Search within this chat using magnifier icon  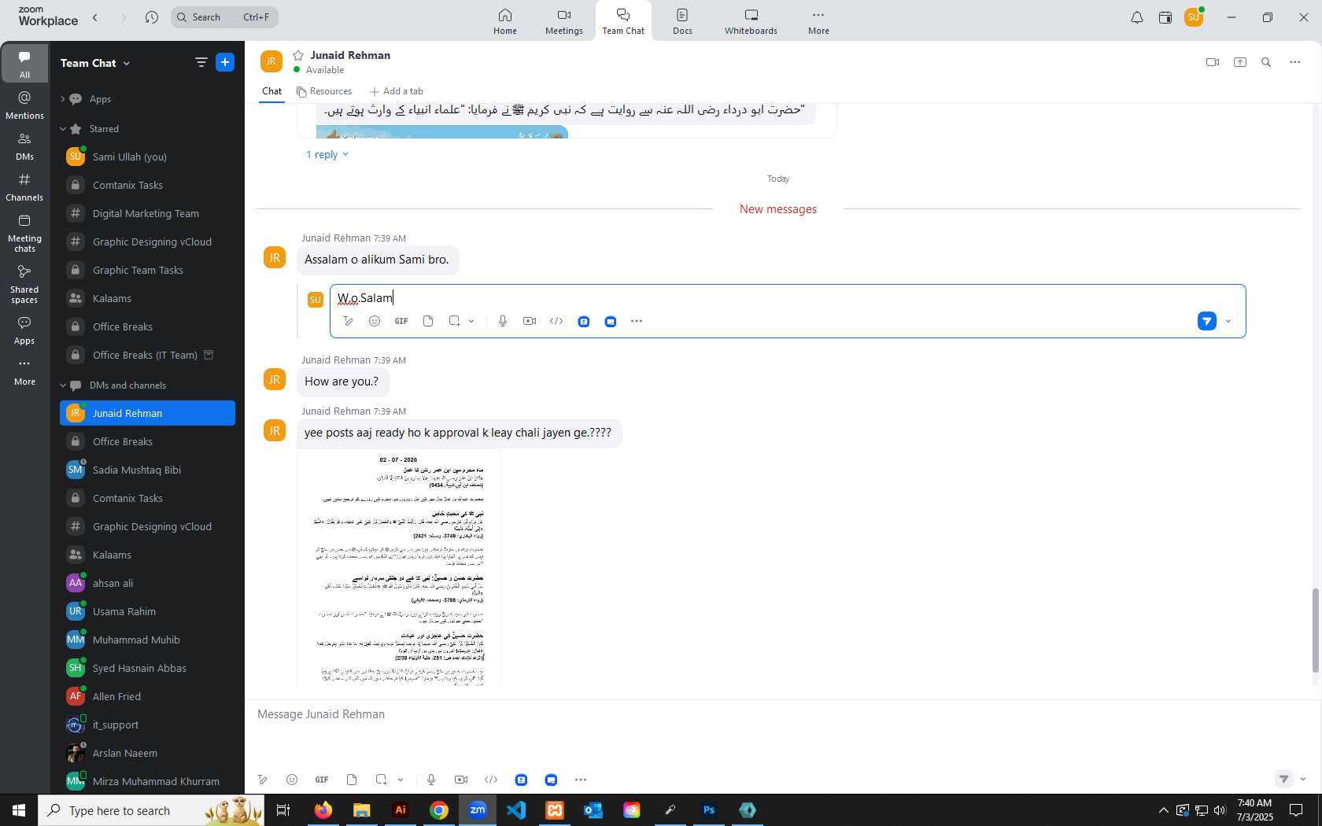[x=1266, y=62]
